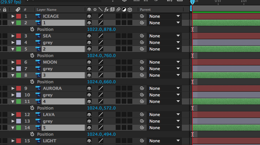Collapse the layer 11 named 4

(x=13, y=101)
